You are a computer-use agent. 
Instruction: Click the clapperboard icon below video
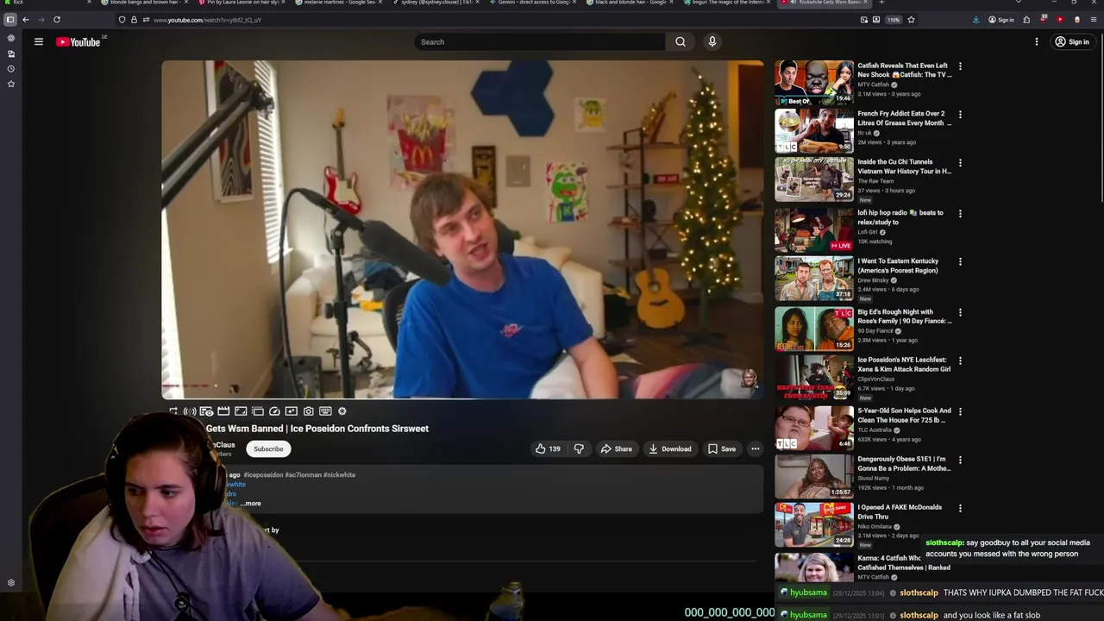223,411
